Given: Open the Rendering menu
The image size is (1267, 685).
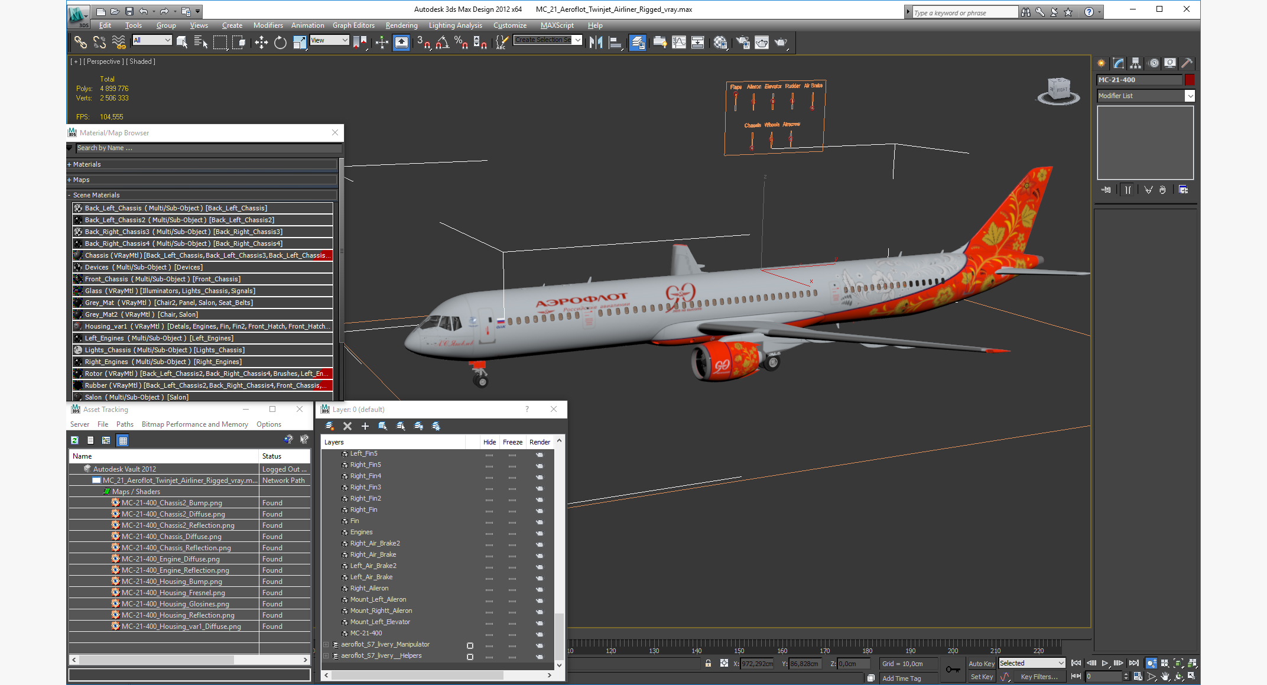Looking at the screenshot, I should coord(401,25).
